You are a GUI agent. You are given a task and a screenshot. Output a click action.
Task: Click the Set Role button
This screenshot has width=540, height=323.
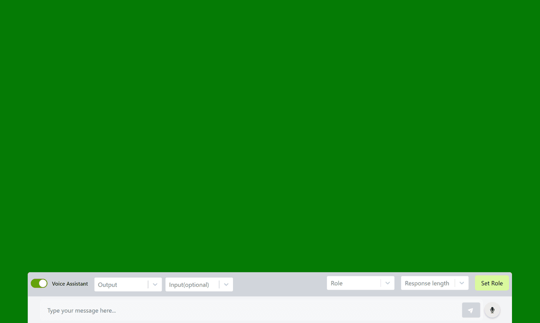pos(492,283)
